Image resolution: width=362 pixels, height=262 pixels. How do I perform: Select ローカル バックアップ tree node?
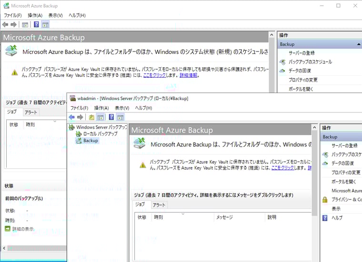pyautogui.click(x=100, y=134)
